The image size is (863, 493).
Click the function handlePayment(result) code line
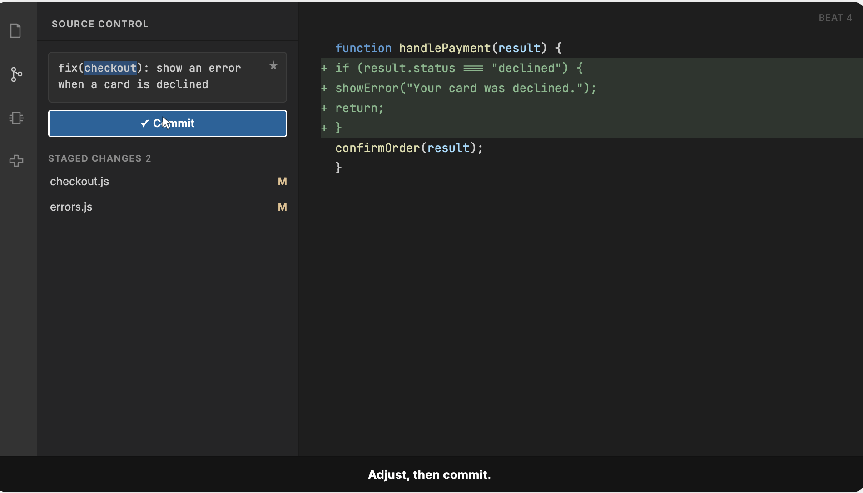pos(449,48)
